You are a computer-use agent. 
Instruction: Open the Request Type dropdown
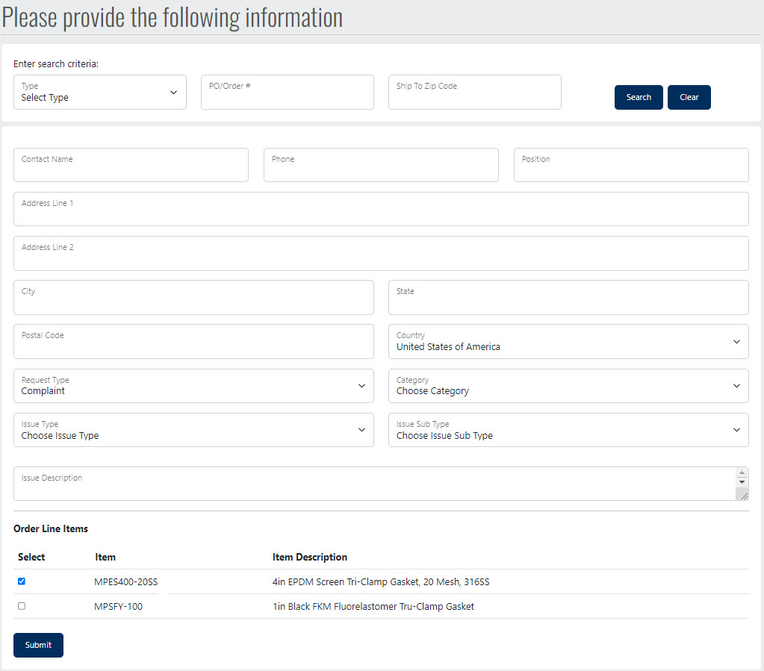click(x=193, y=386)
